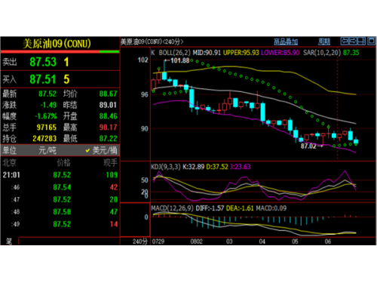Click the left arrow chart navigation icon
Image resolution: width=377 pixels, height=283 pixels.
(345, 41)
